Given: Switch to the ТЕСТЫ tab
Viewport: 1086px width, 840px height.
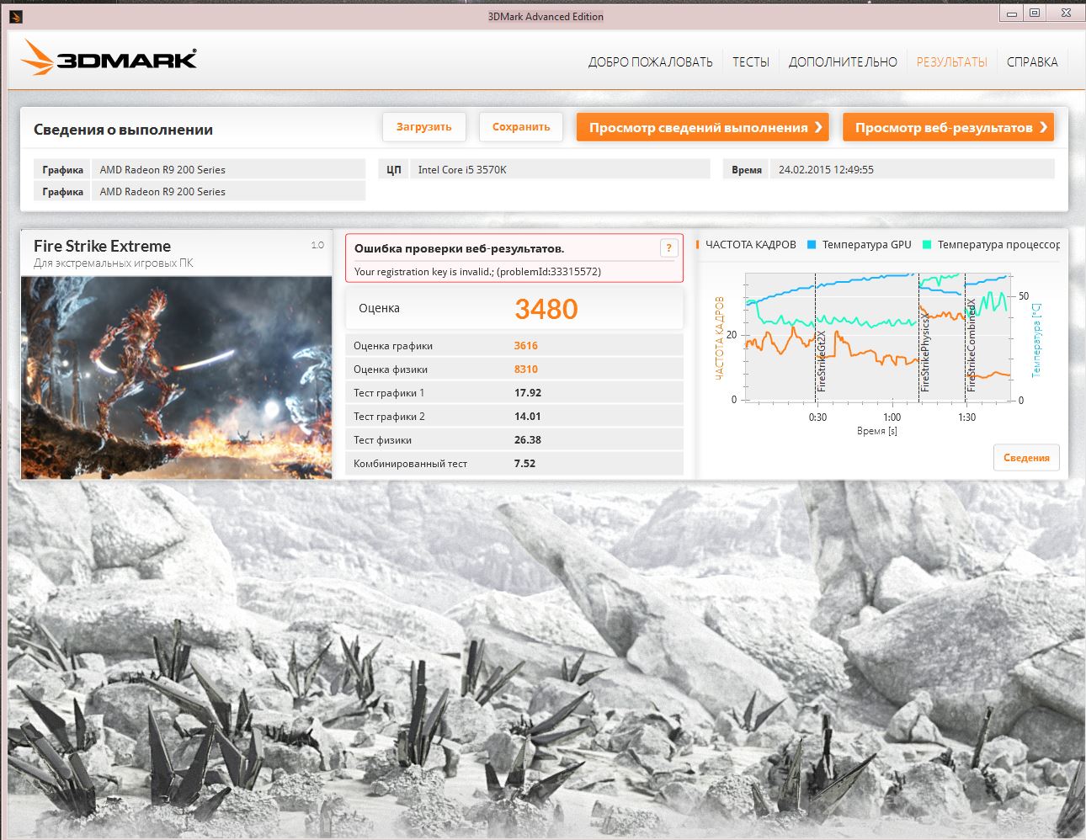Looking at the screenshot, I should coord(751,61).
